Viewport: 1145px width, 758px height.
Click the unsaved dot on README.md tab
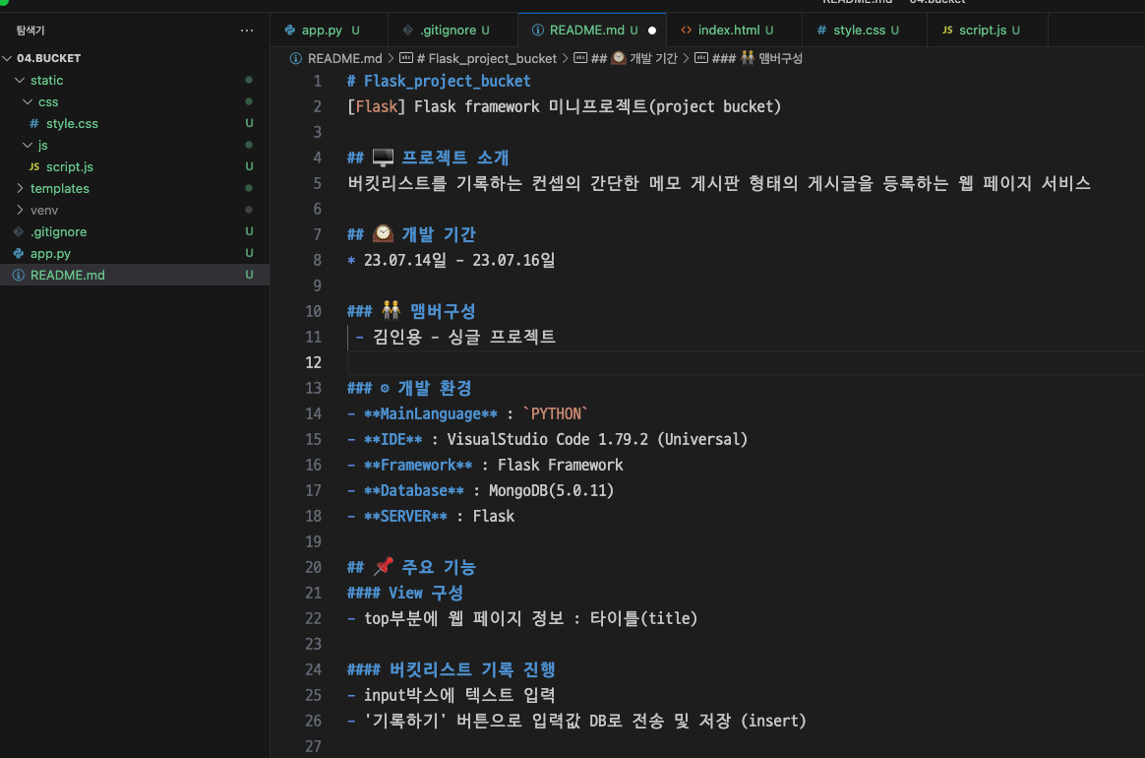(652, 31)
